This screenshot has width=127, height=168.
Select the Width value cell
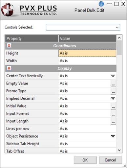tap(87, 61)
